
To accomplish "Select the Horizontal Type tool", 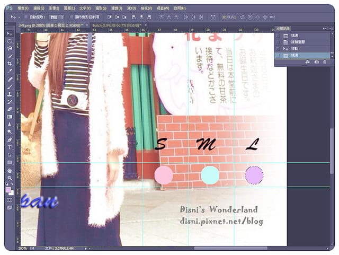I will [10, 147].
